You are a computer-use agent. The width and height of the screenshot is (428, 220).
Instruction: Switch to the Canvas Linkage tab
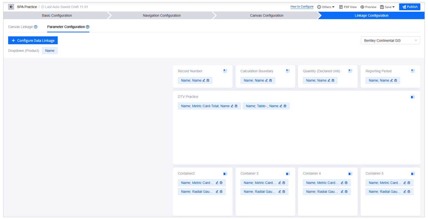pyautogui.click(x=20, y=27)
